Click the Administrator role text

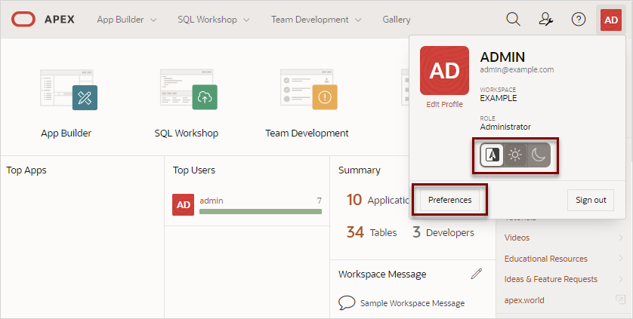(x=505, y=127)
